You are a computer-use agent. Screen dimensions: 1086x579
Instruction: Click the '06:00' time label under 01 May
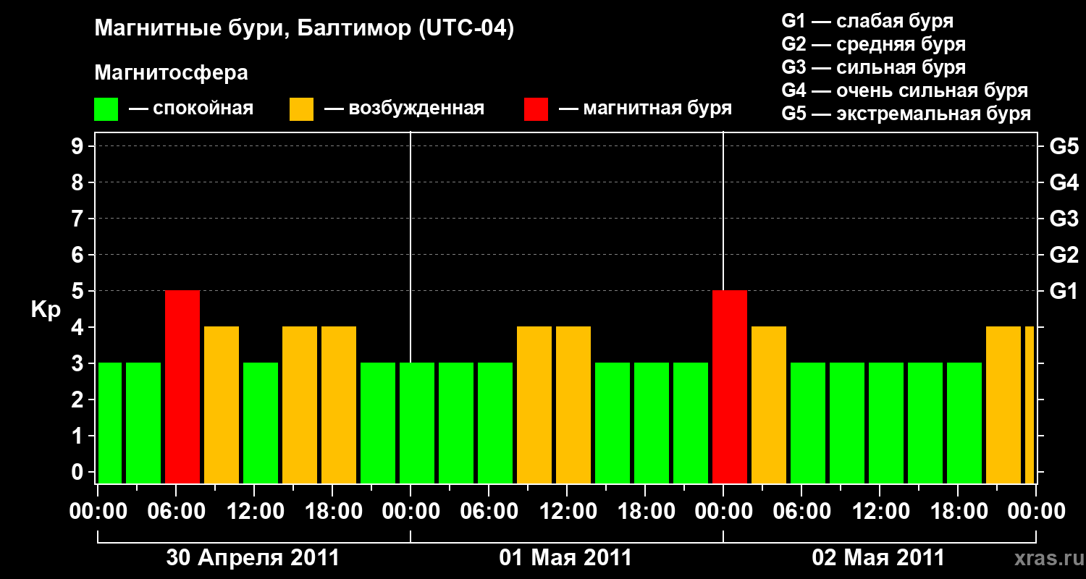(489, 512)
